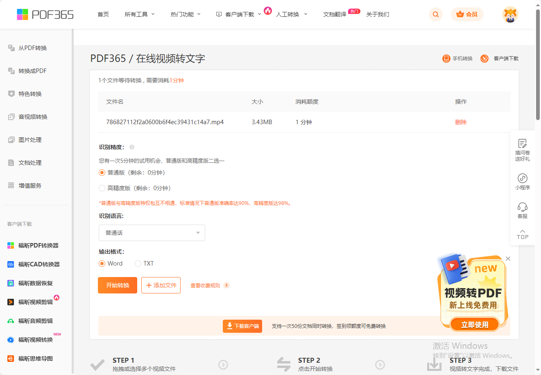
Task: Expand the 热门功能 menu
Action: tap(186, 14)
